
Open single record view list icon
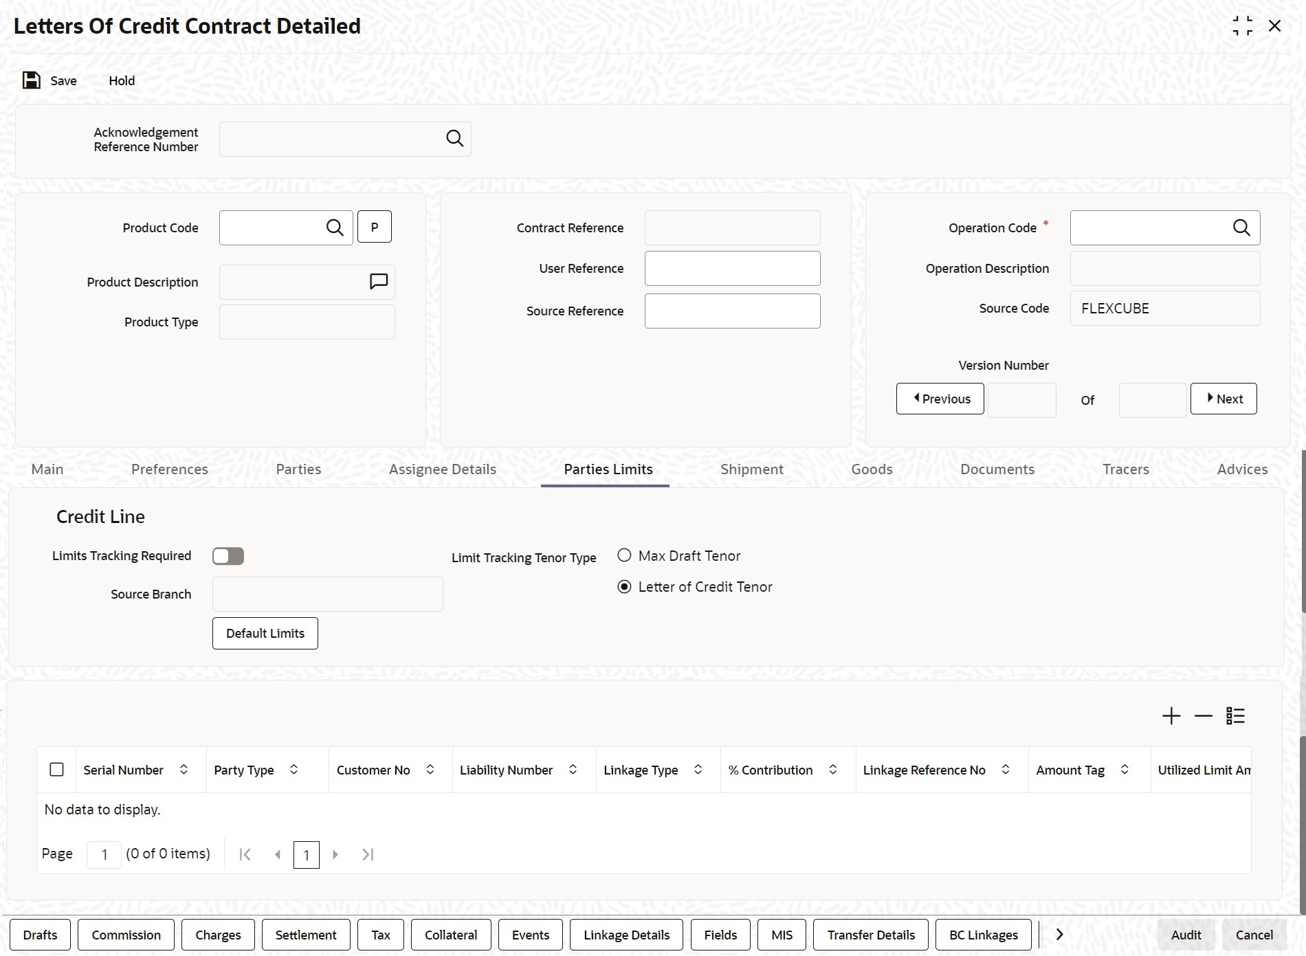click(x=1235, y=716)
